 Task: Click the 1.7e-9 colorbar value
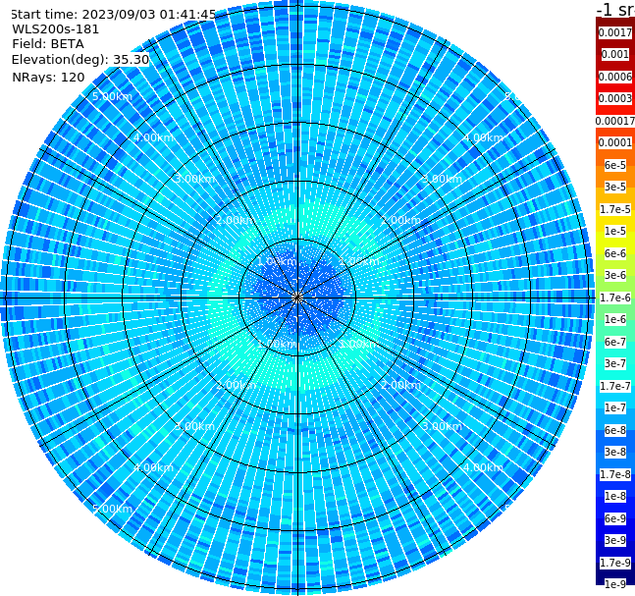tap(615, 563)
